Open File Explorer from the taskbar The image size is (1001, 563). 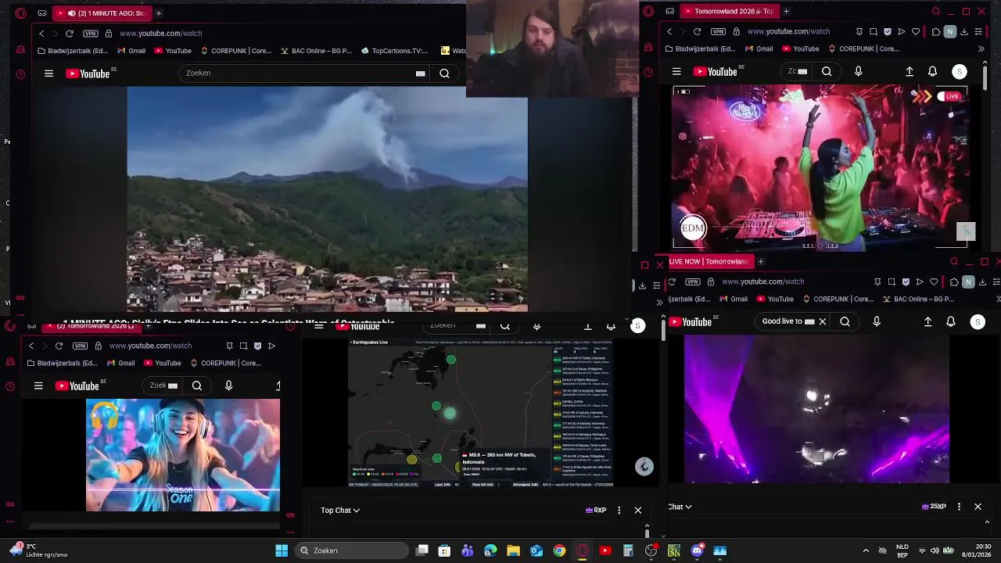point(513,550)
